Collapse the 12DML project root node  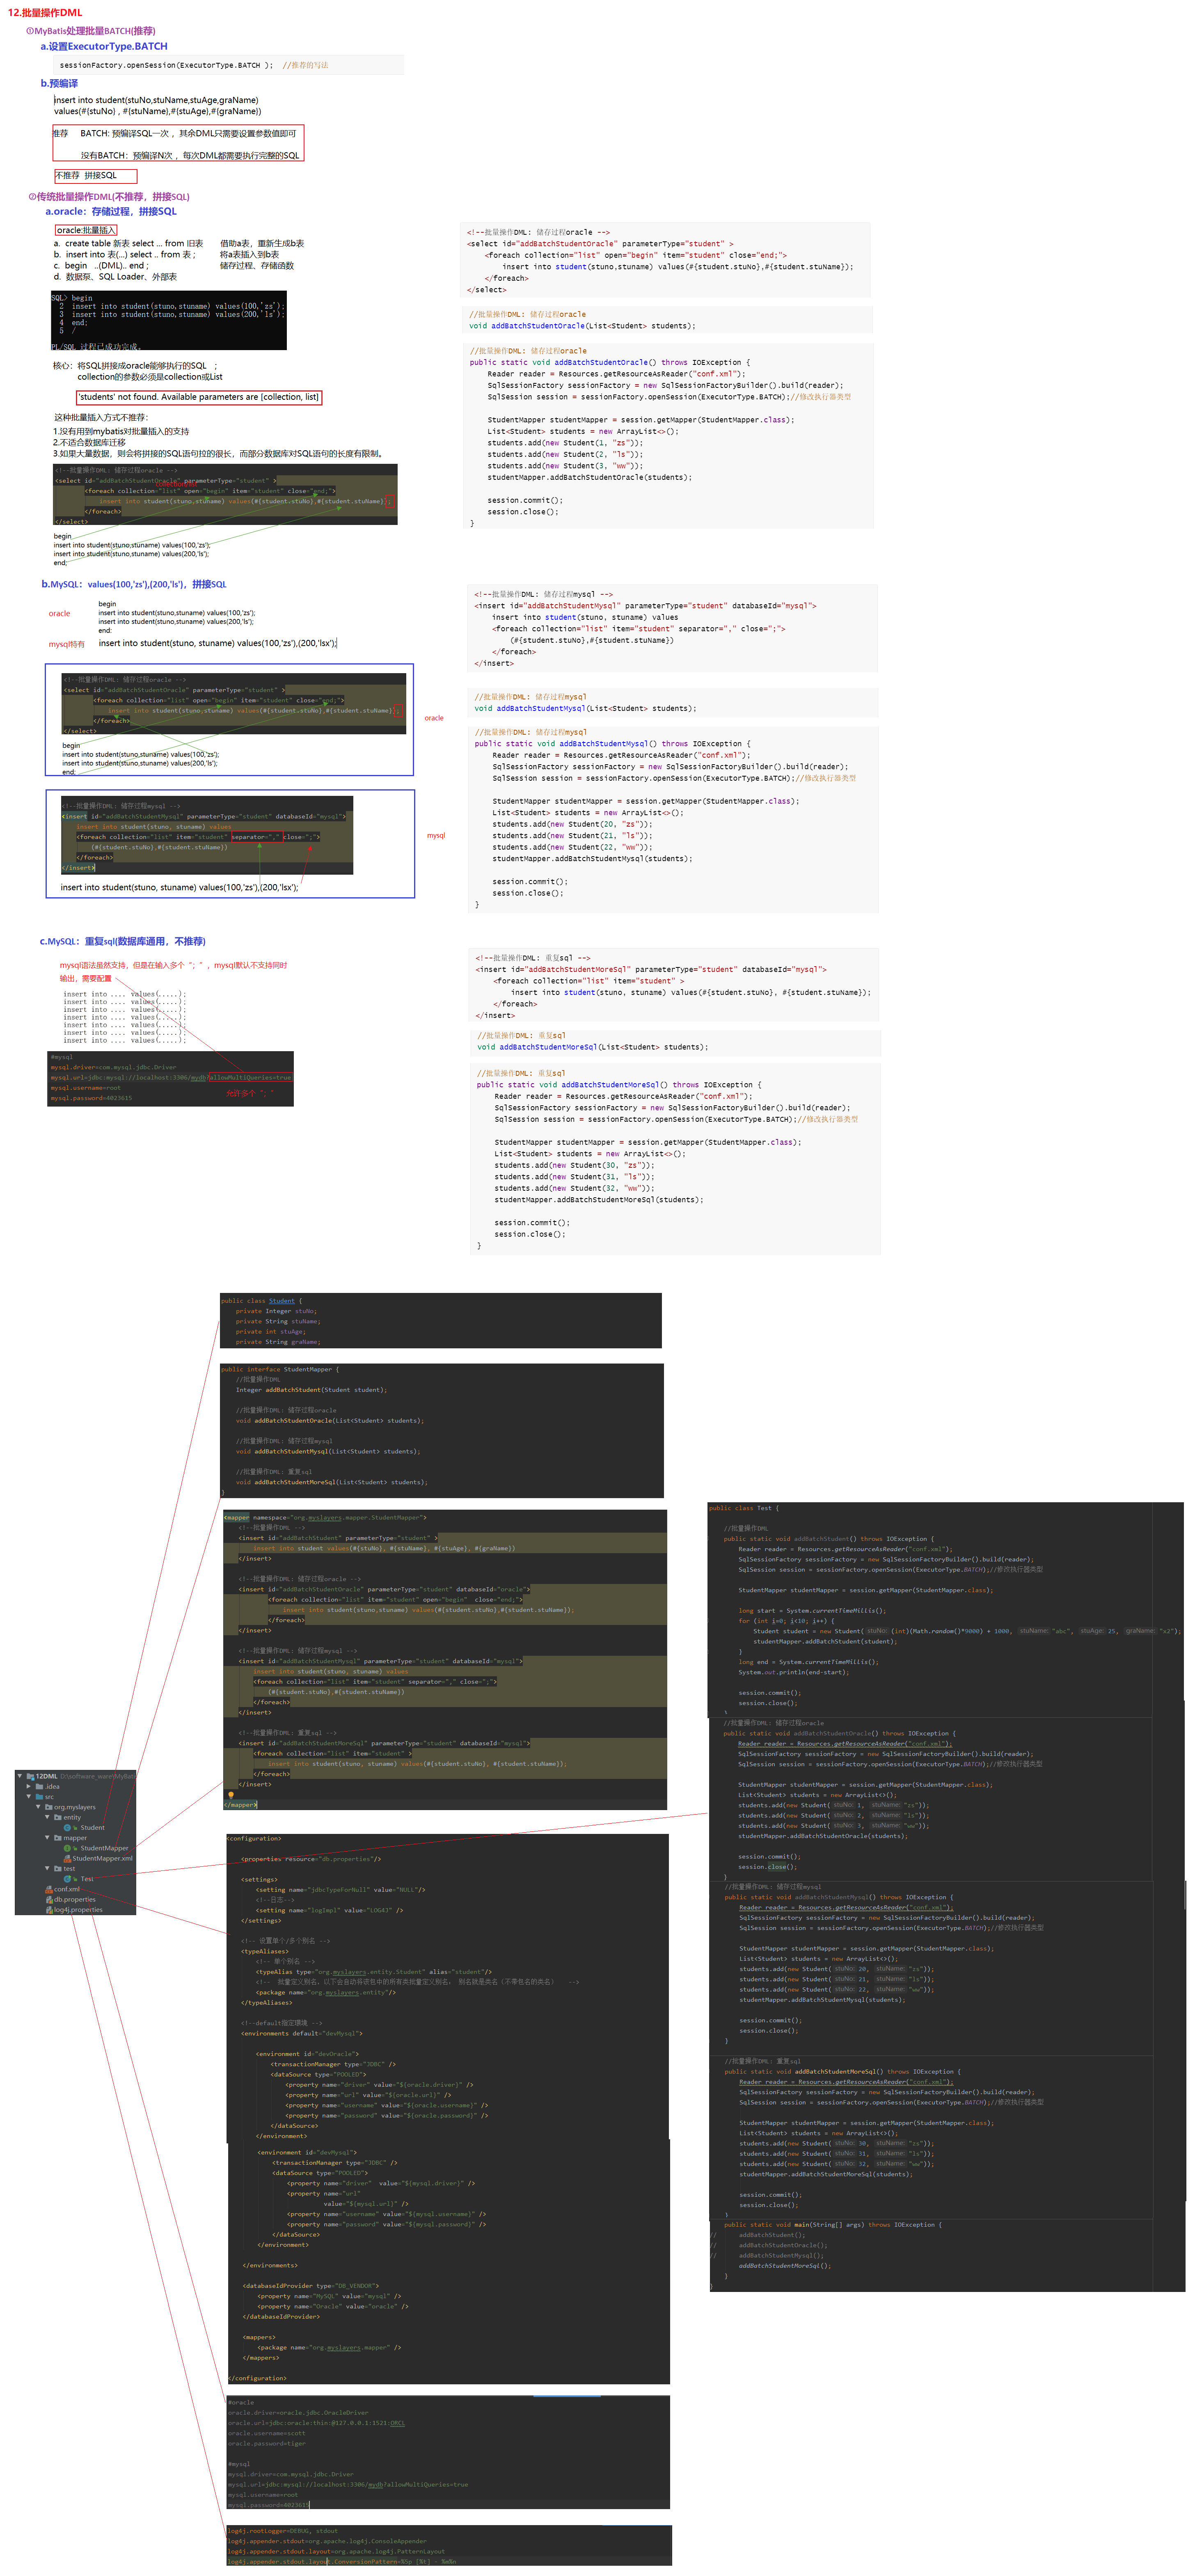point(20,1776)
